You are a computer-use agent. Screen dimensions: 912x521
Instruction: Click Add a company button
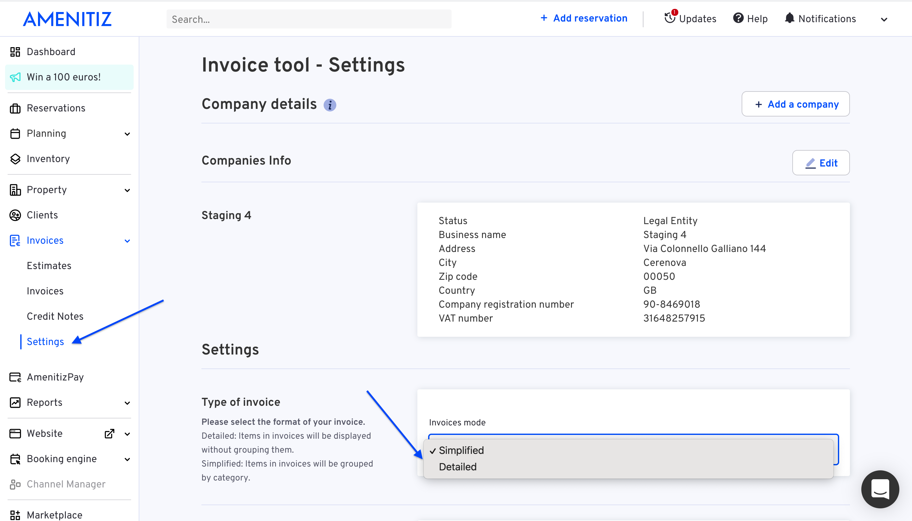(x=795, y=104)
